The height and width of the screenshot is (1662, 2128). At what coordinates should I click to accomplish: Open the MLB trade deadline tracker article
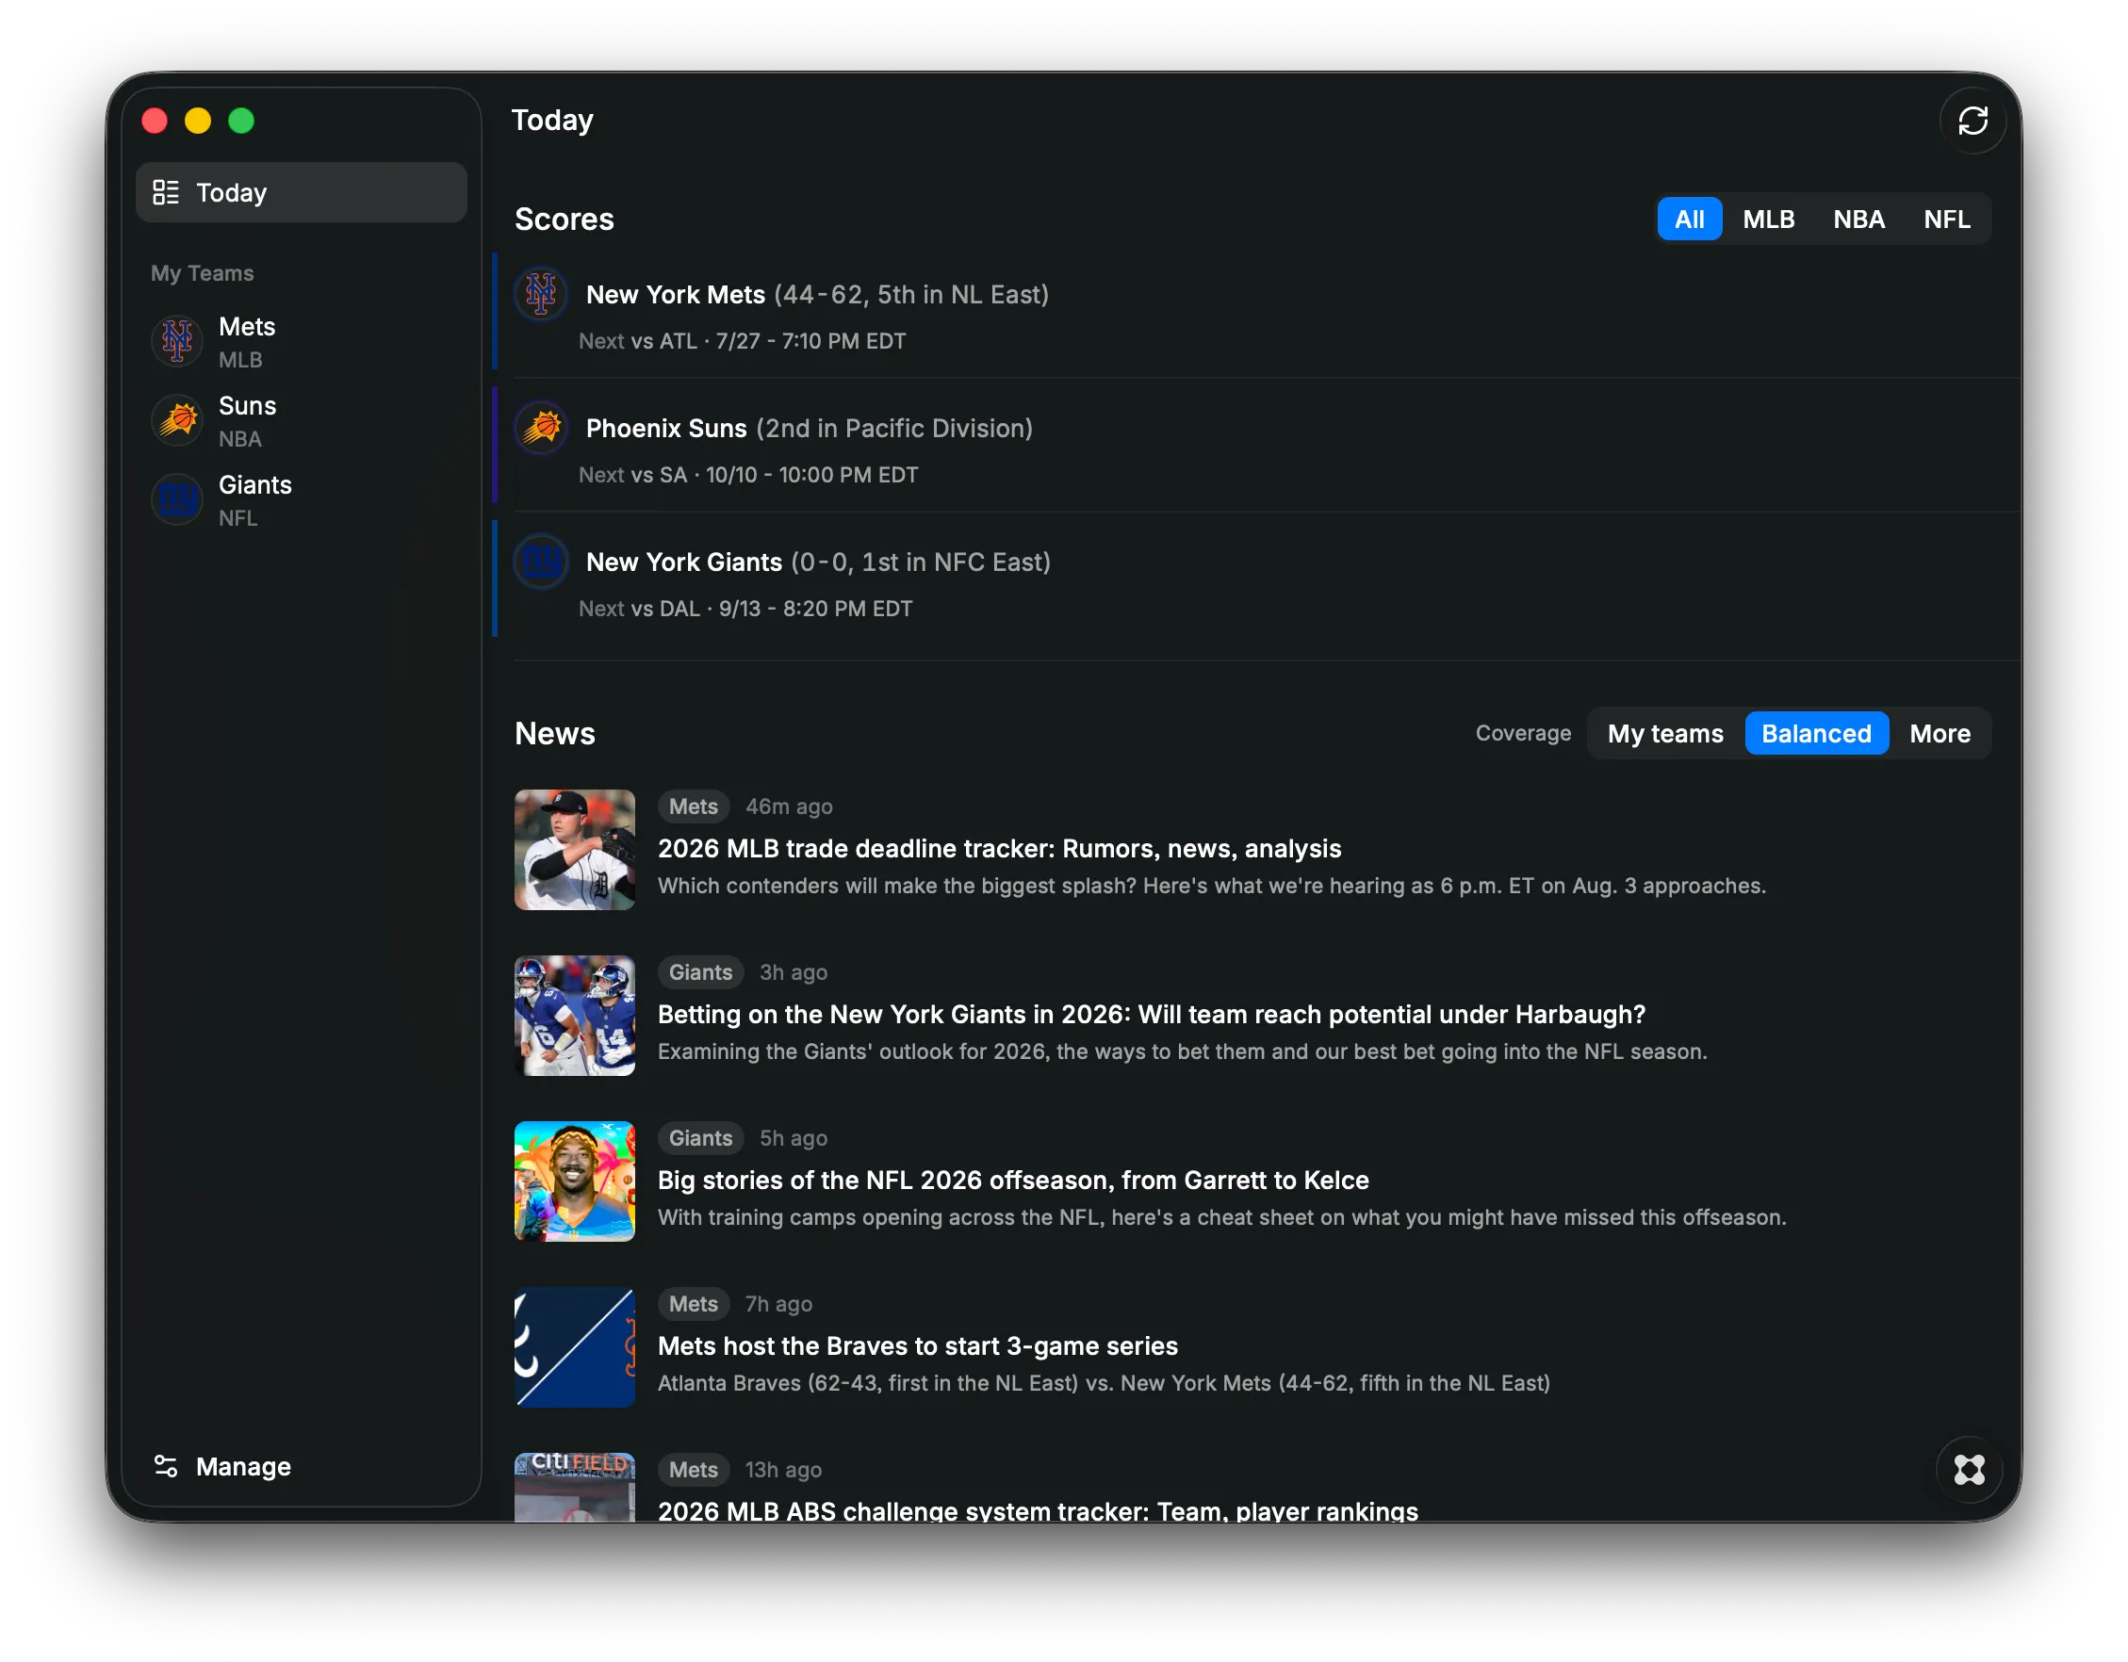click(999, 849)
